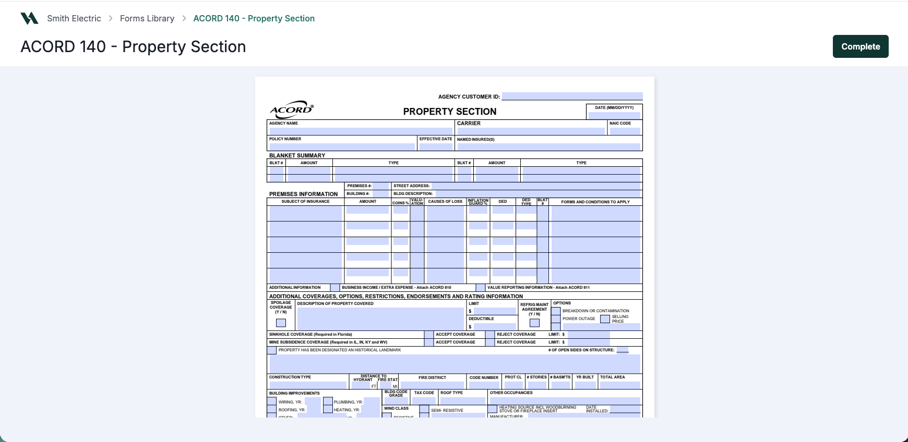The height and width of the screenshot is (442, 908).
Task: Check the Heating improvement box
Action: coord(328,409)
